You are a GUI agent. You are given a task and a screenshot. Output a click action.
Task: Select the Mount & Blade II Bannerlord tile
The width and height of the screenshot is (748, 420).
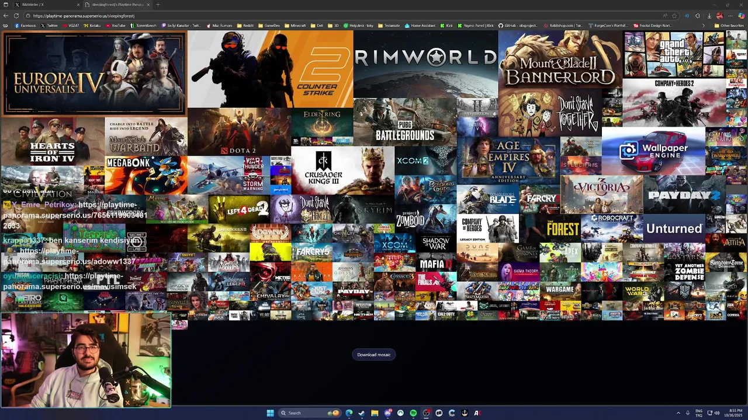[560, 60]
